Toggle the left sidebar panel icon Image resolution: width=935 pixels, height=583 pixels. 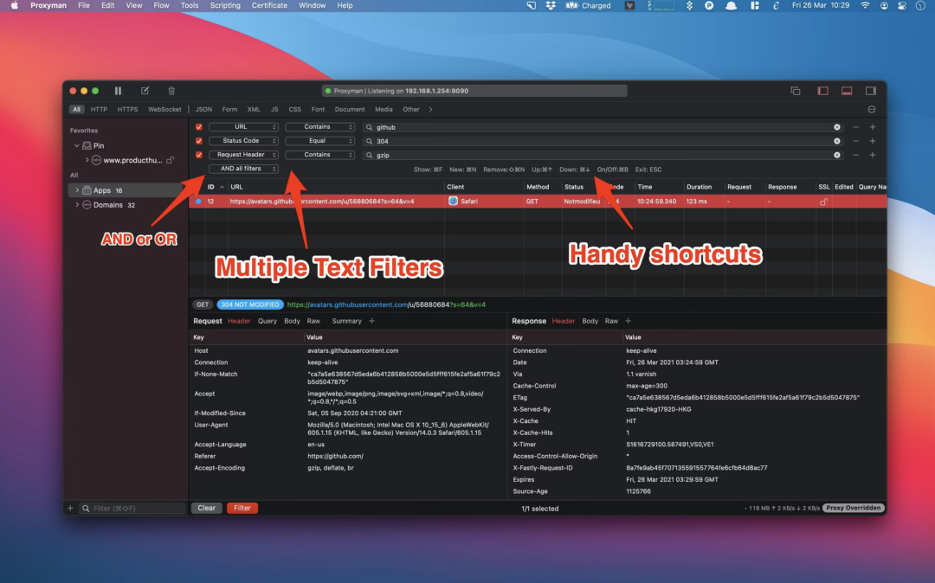point(823,91)
